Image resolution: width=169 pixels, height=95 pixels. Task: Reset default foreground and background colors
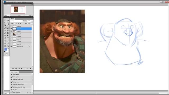[4, 52]
